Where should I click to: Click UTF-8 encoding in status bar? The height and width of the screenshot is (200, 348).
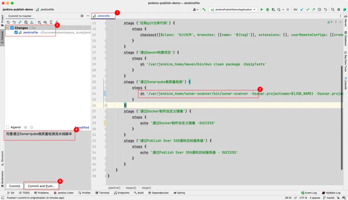303,198
